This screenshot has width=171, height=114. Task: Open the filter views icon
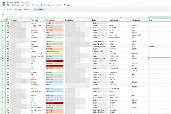20,9
